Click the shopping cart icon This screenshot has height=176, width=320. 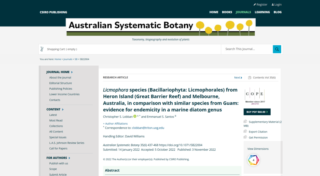click(42, 49)
